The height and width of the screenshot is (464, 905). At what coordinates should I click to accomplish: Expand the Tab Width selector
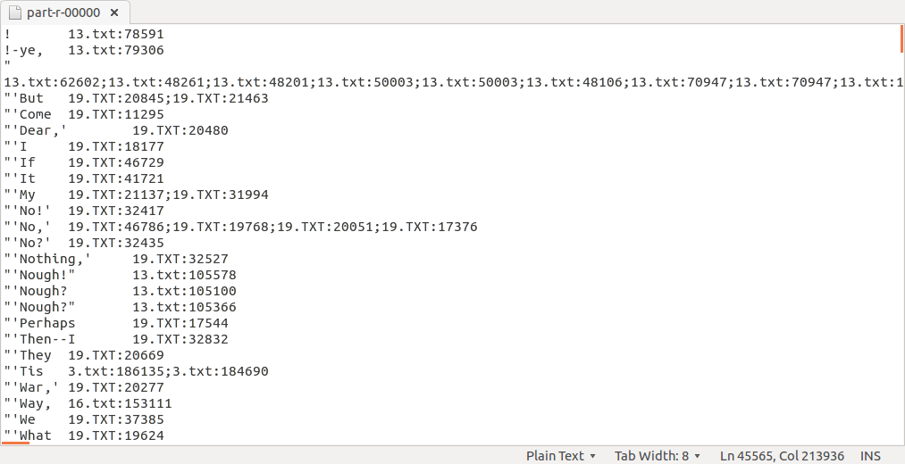(658, 455)
